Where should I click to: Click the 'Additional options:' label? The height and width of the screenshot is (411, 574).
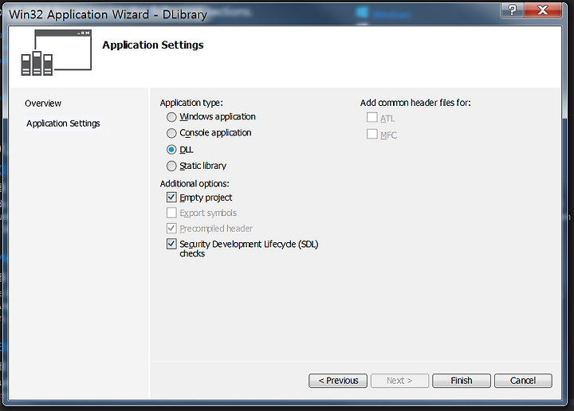195,183
